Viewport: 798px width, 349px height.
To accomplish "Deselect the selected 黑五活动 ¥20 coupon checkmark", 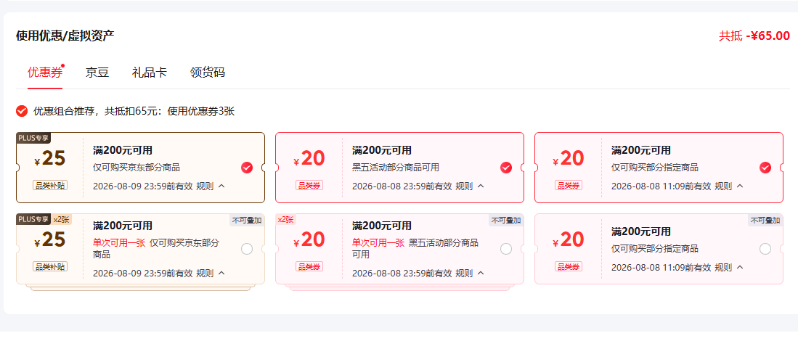I will [x=506, y=168].
